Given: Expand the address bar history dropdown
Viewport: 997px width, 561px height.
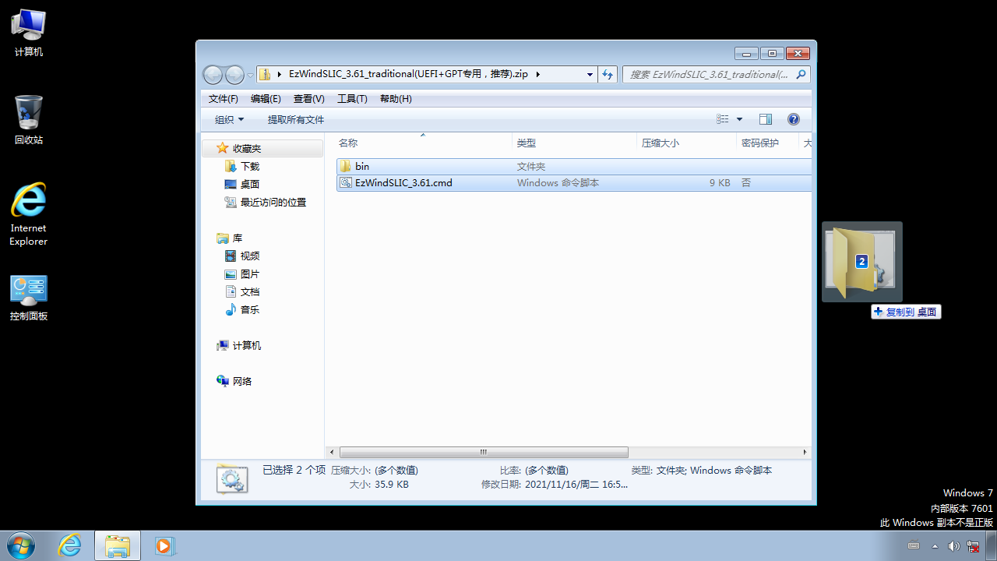Looking at the screenshot, I should tap(590, 74).
